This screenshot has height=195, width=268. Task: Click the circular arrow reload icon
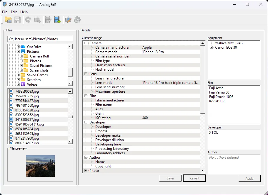click(x=28, y=20)
